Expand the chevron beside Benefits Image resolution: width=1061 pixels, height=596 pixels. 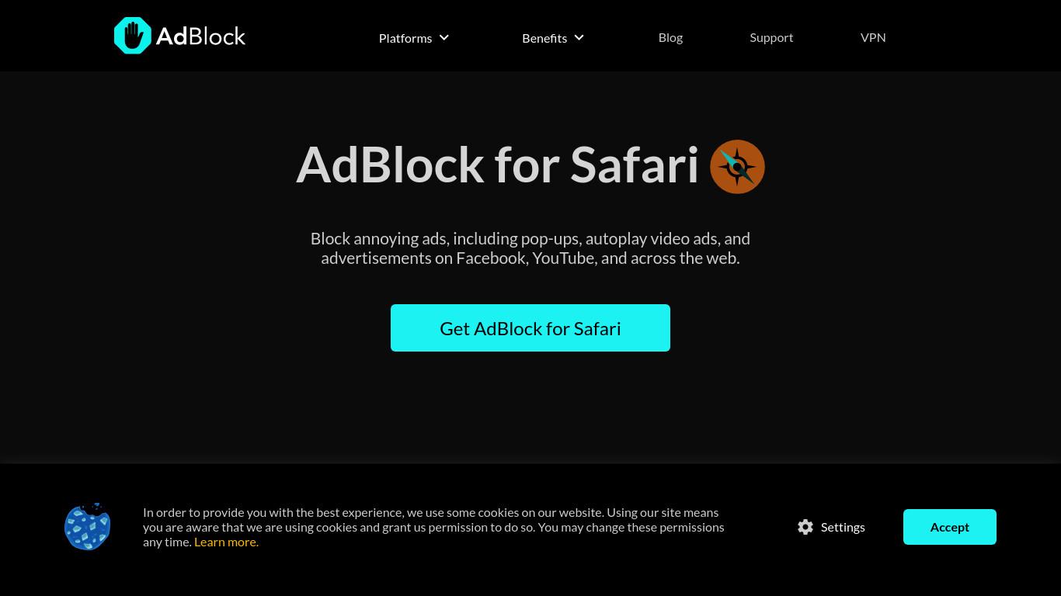[579, 37]
